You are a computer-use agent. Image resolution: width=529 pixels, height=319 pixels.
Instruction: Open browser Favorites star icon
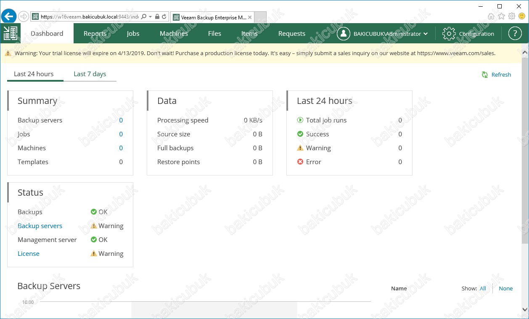501,16
